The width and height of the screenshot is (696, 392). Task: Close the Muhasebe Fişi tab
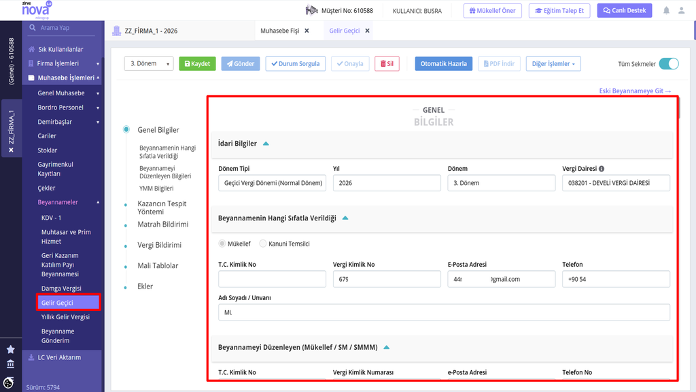307,31
